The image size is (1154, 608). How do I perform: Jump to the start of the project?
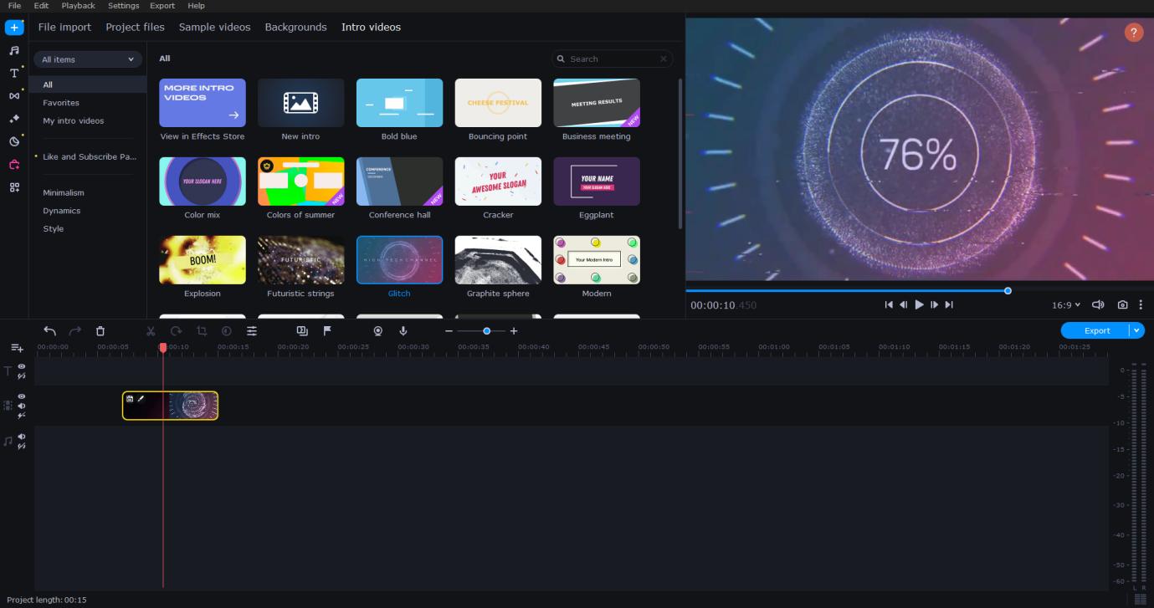tap(889, 305)
